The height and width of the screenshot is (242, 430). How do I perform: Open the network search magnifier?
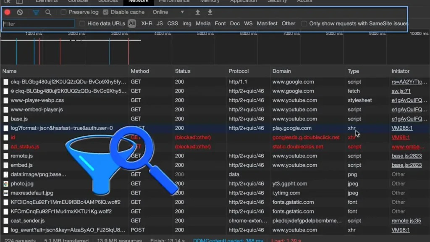point(48,12)
